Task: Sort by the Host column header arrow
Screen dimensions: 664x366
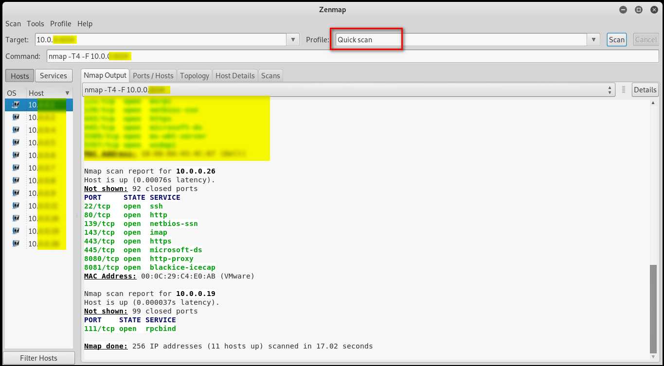Action: [x=67, y=93]
